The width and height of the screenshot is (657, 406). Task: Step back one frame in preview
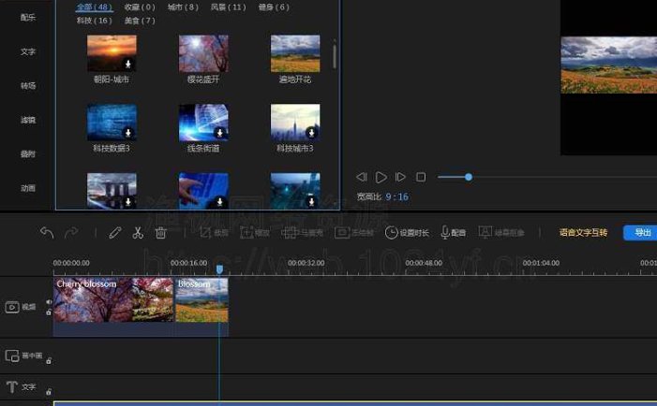361,177
